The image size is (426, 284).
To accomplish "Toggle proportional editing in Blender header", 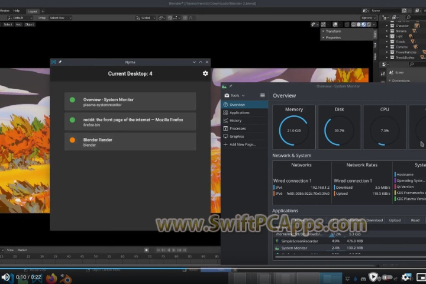I will tap(185, 18).
